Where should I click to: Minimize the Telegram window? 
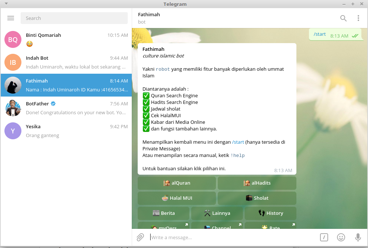click(344, 4)
